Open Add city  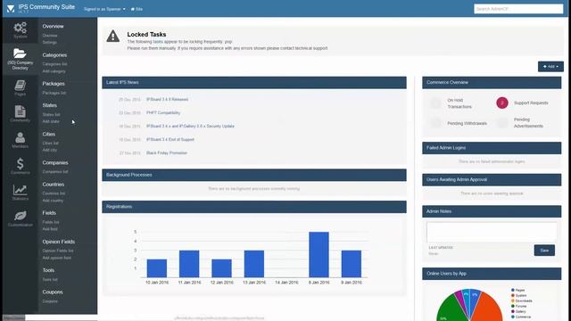(50, 150)
